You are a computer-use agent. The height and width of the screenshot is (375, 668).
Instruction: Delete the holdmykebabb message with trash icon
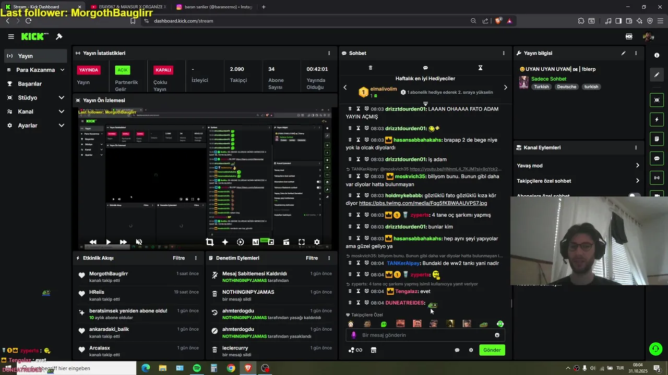click(350, 195)
